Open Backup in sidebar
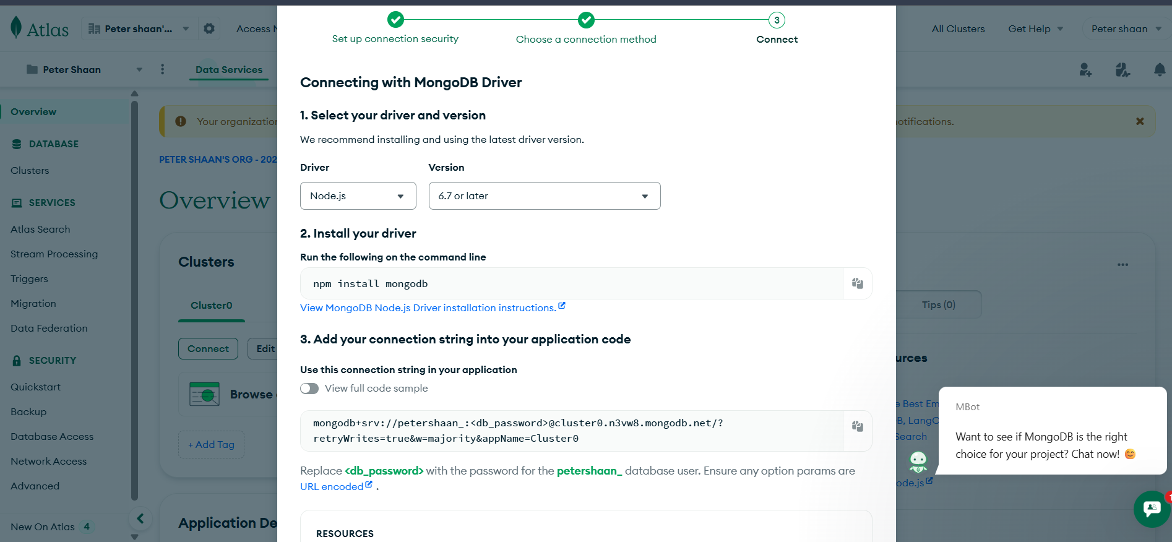 (x=28, y=412)
